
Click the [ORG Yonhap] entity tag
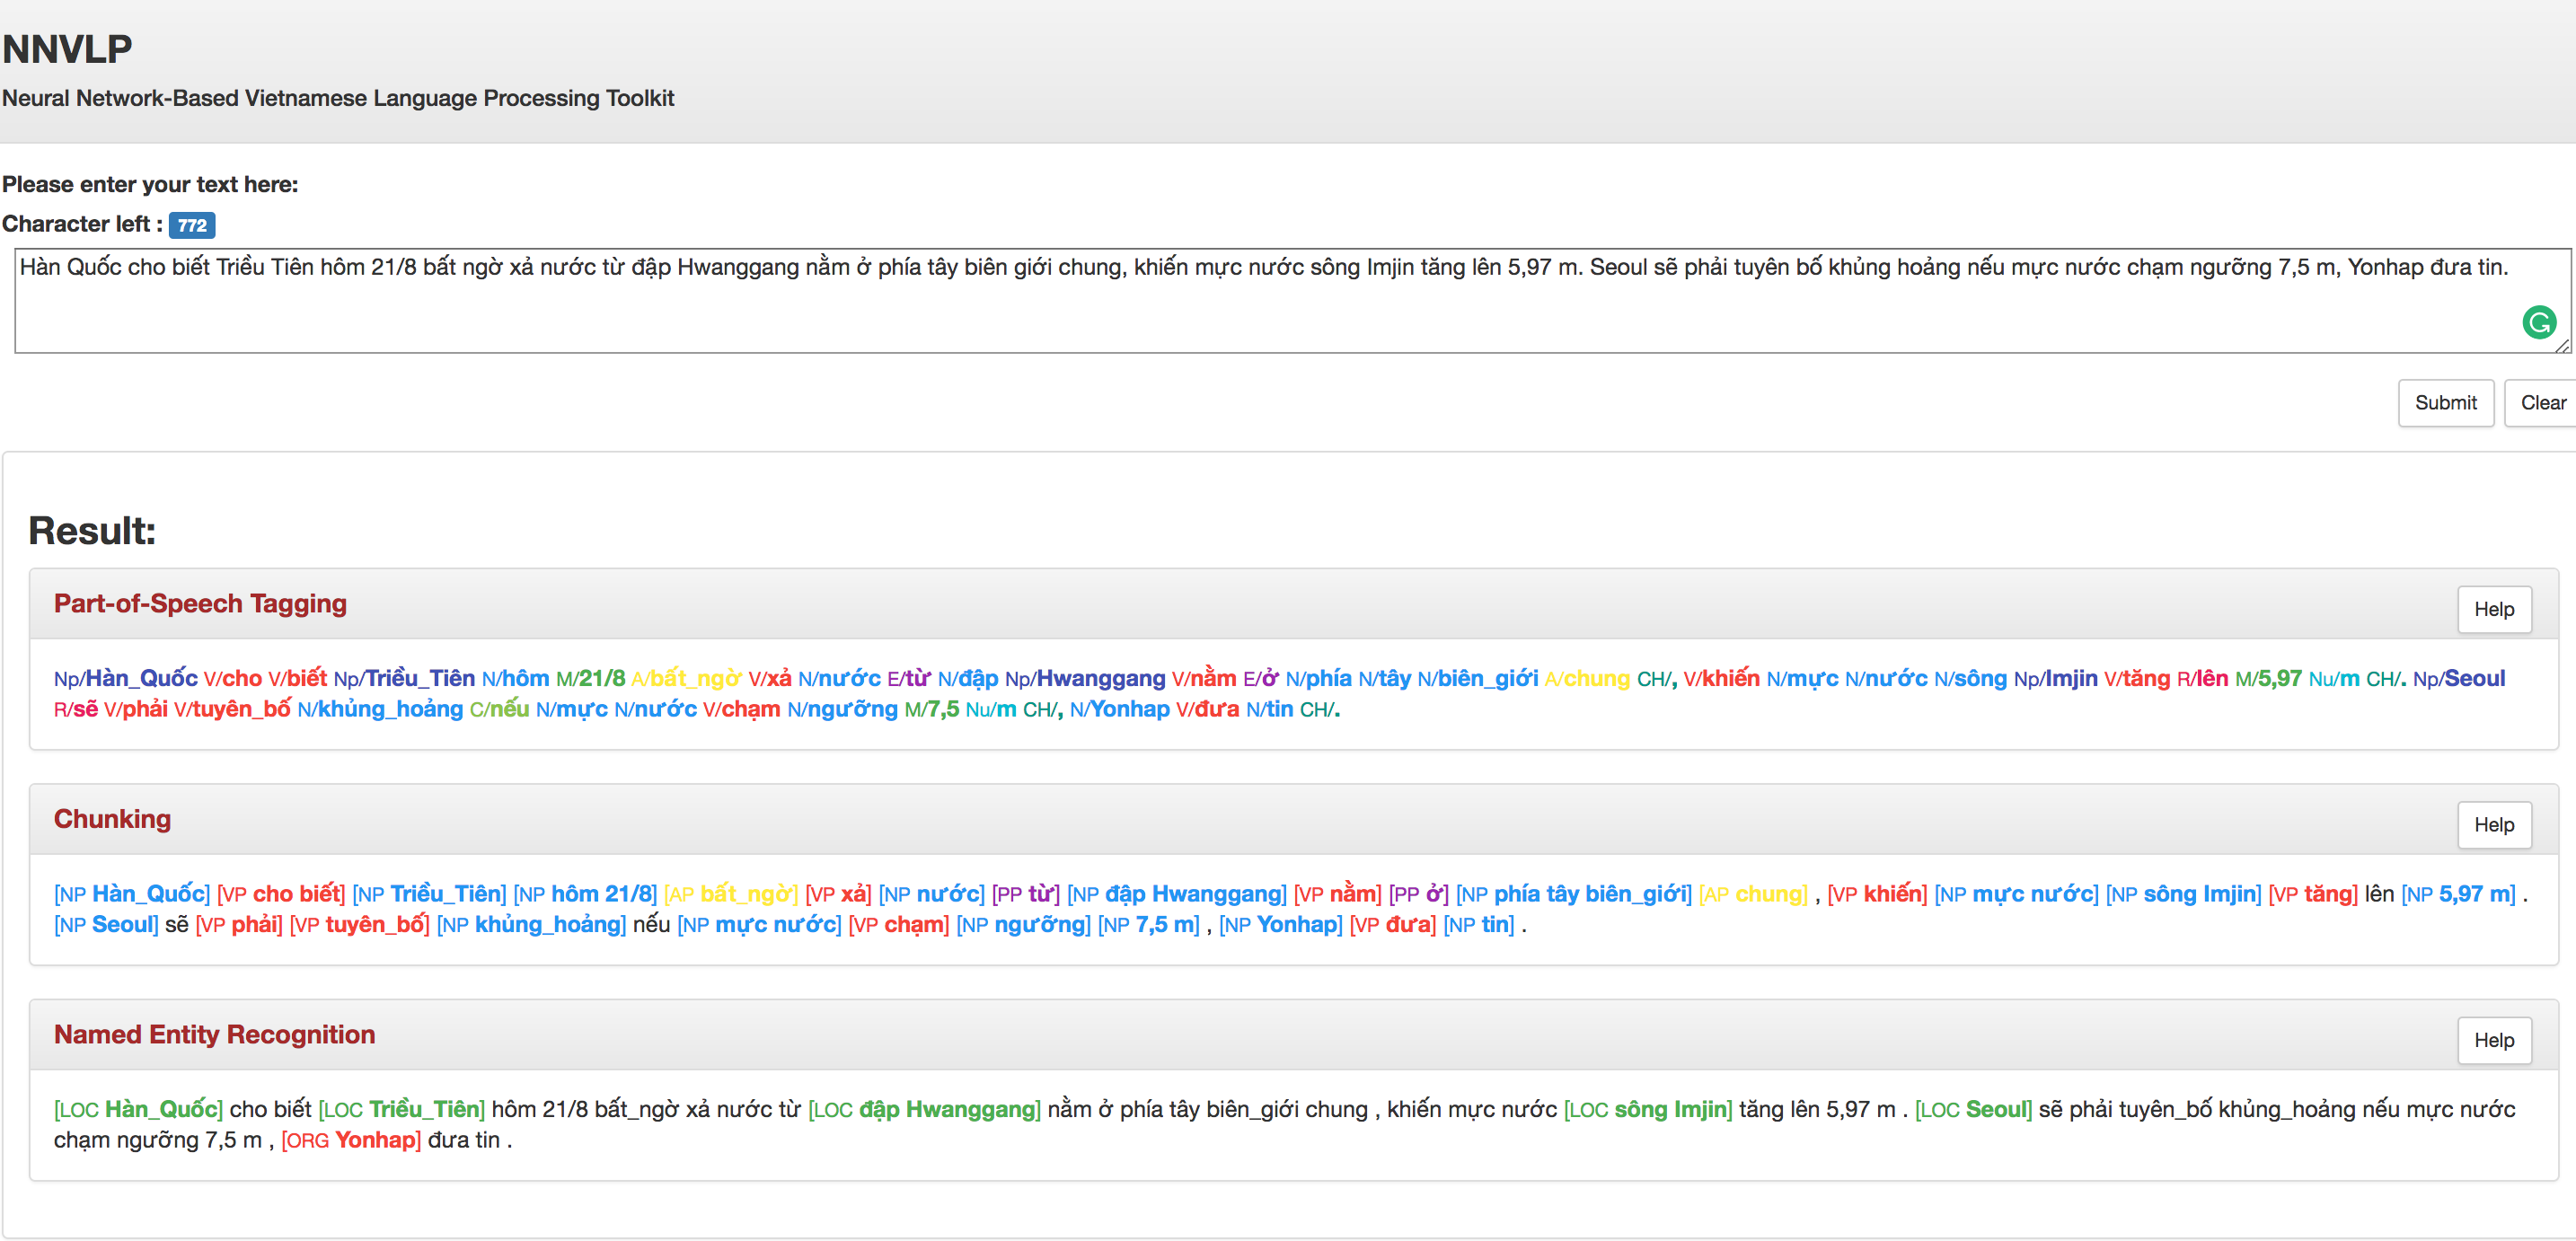[351, 1140]
